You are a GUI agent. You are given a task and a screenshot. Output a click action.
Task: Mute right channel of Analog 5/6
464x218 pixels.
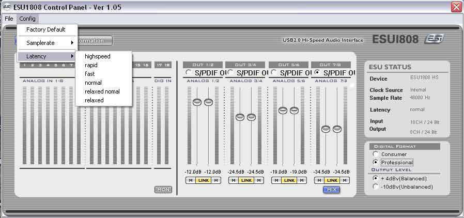click(x=302, y=180)
